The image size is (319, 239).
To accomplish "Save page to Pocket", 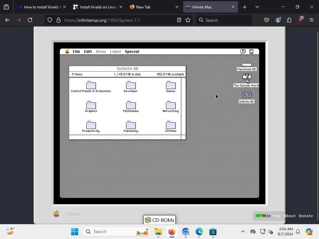I will click(x=267, y=20).
